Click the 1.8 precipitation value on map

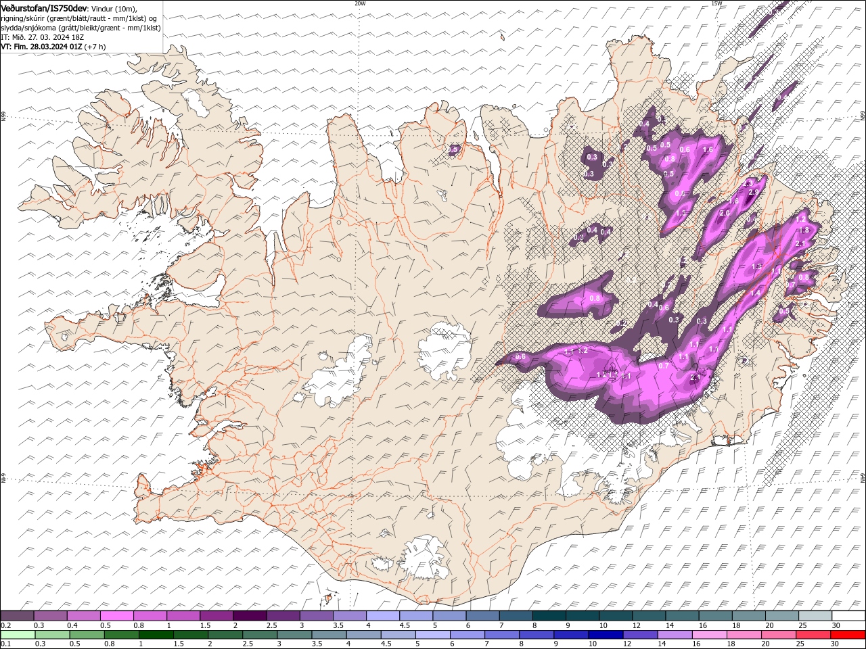click(x=804, y=231)
